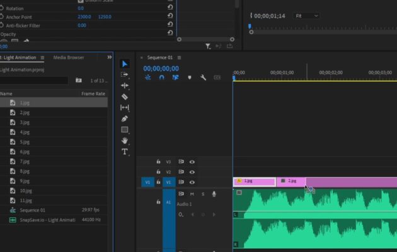Expand hidden panel tabs with double chevron
Image resolution: width=397 pixels, height=252 pixels.
click(110, 57)
